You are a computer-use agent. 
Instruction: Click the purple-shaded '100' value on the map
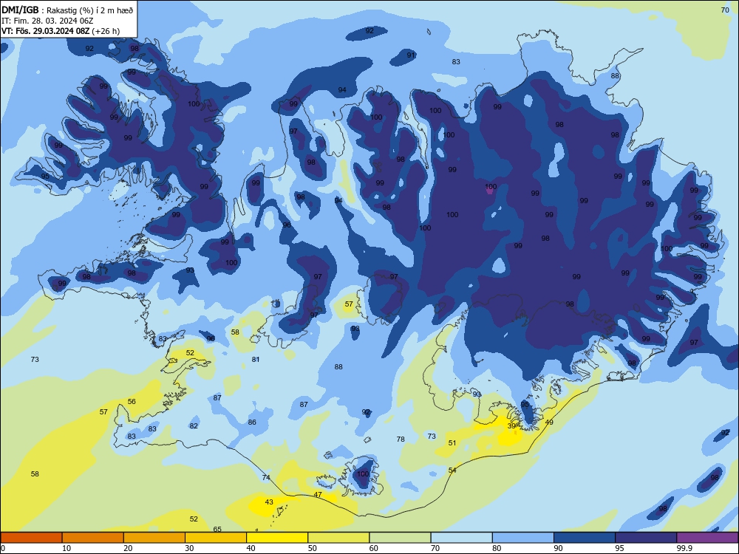(491, 187)
